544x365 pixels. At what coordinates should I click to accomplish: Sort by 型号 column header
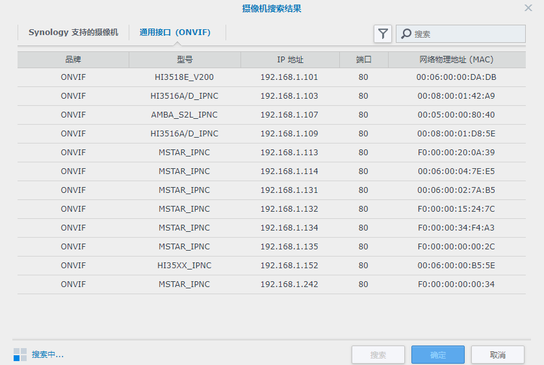click(x=185, y=60)
